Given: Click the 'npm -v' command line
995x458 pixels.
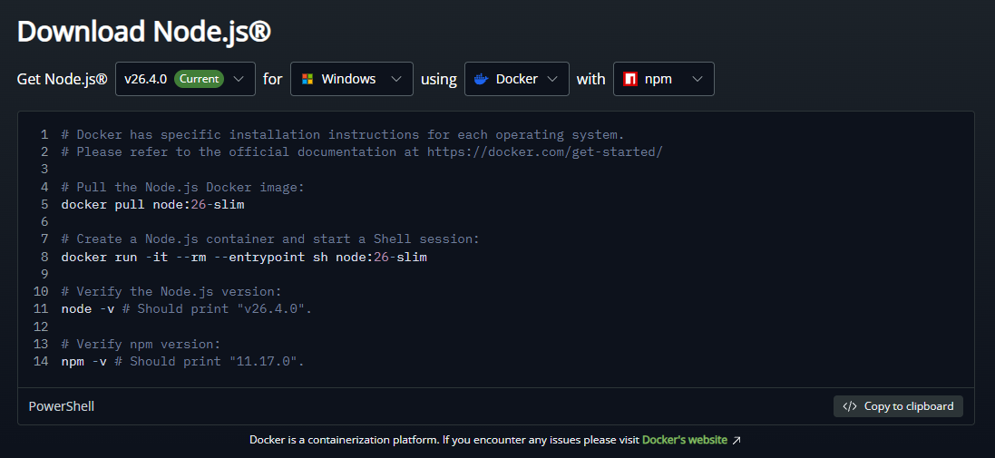Looking at the screenshot, I should 182,362.
